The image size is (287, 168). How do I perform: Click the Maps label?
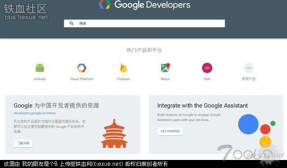click(165, 79)
